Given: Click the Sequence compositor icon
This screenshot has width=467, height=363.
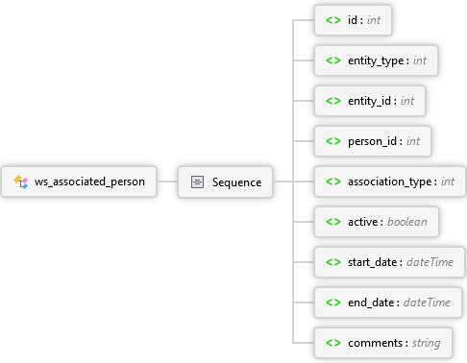Looking at the screenshot, I should click(x=197, y=181).
